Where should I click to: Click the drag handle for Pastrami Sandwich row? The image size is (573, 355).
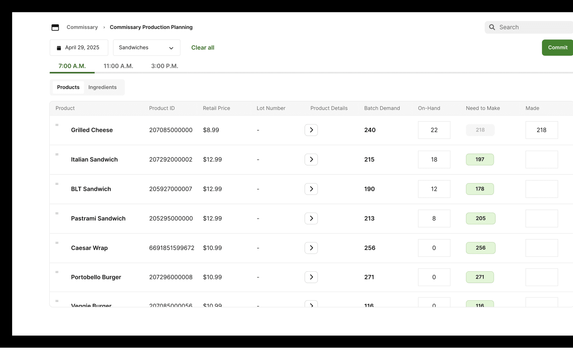pos(57,213)
